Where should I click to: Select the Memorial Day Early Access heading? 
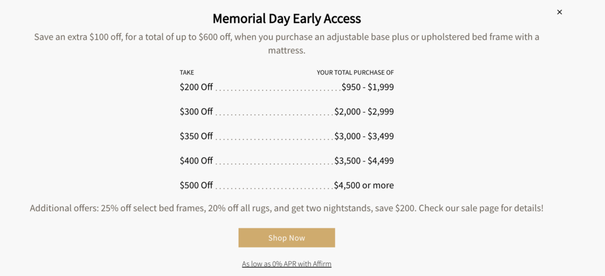pyautogui.click(x=287, y=18)
